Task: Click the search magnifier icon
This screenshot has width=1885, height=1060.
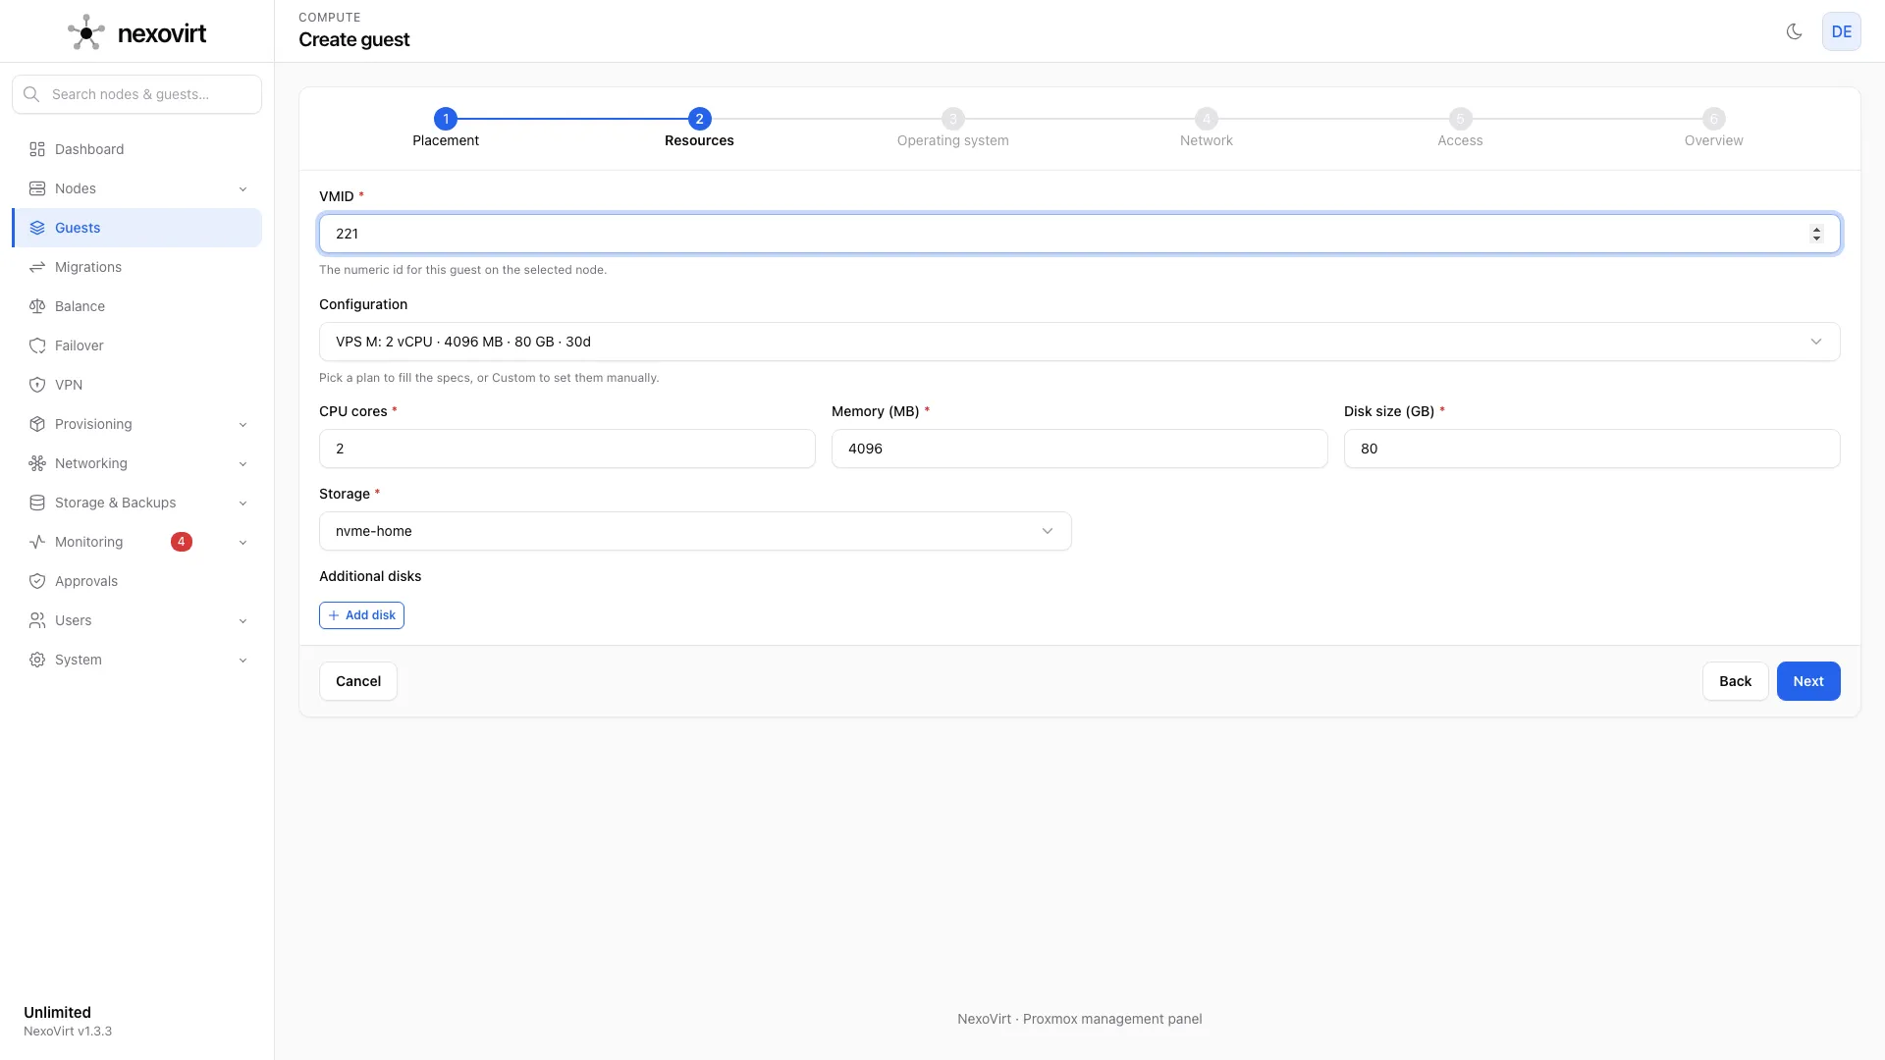Action: [31, 94]
